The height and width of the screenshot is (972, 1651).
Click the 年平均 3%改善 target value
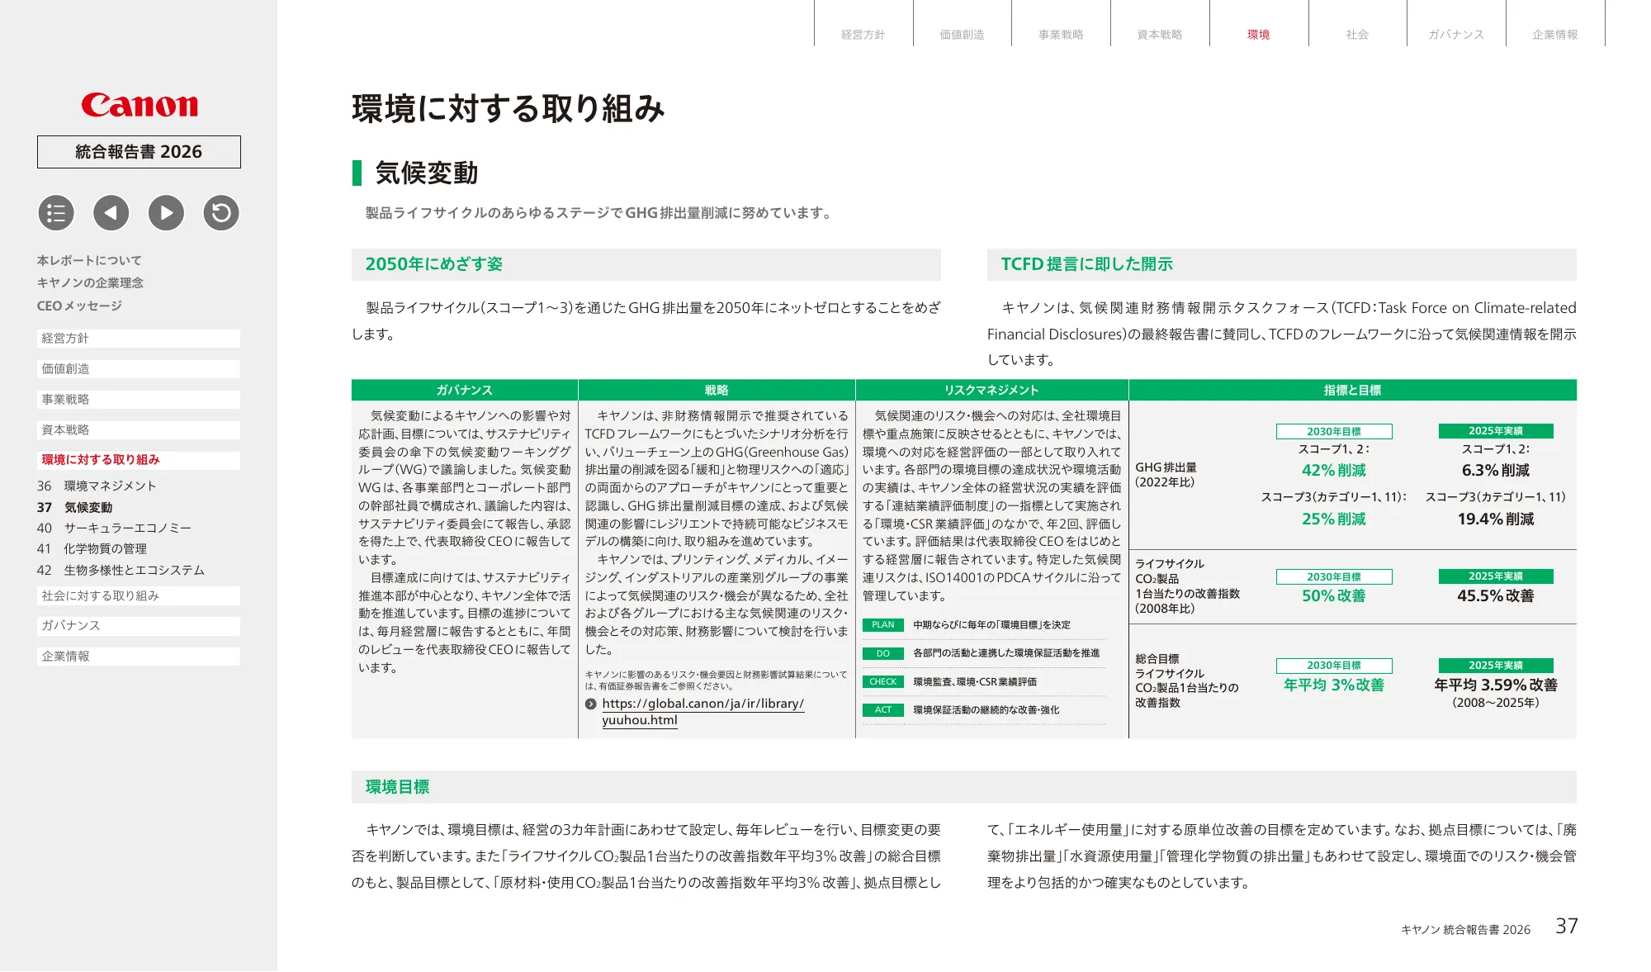(x=1334, y=685)
